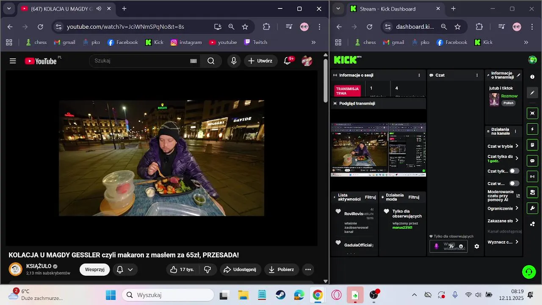
Task: Open File Explorer from taskbar
Action: point(243,295)
